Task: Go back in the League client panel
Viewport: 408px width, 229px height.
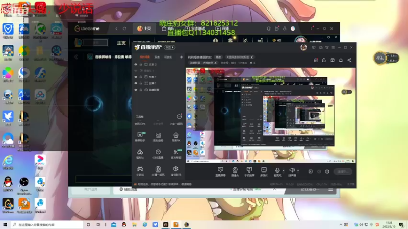Action: click(76, 57)
